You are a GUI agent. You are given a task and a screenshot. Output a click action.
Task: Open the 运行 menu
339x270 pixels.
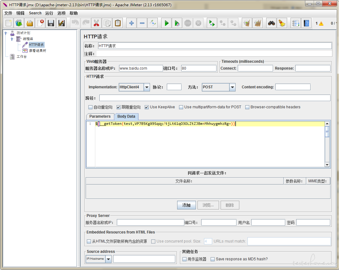click(49, 13)
